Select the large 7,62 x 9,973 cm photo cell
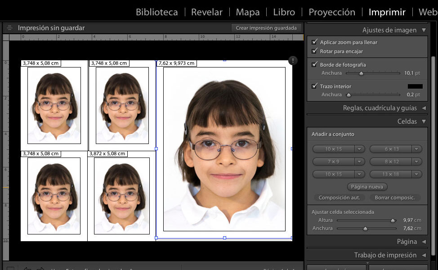 point(224,148)
